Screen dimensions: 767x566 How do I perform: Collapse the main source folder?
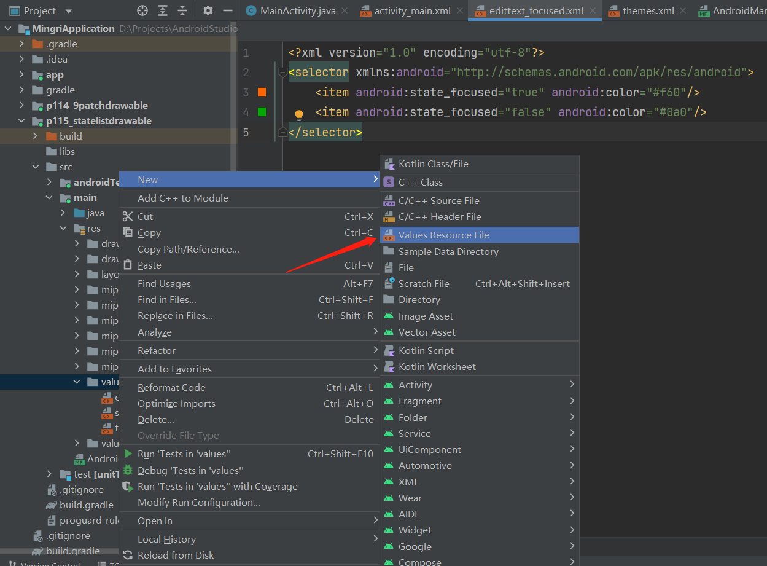[x=49, y=197]
